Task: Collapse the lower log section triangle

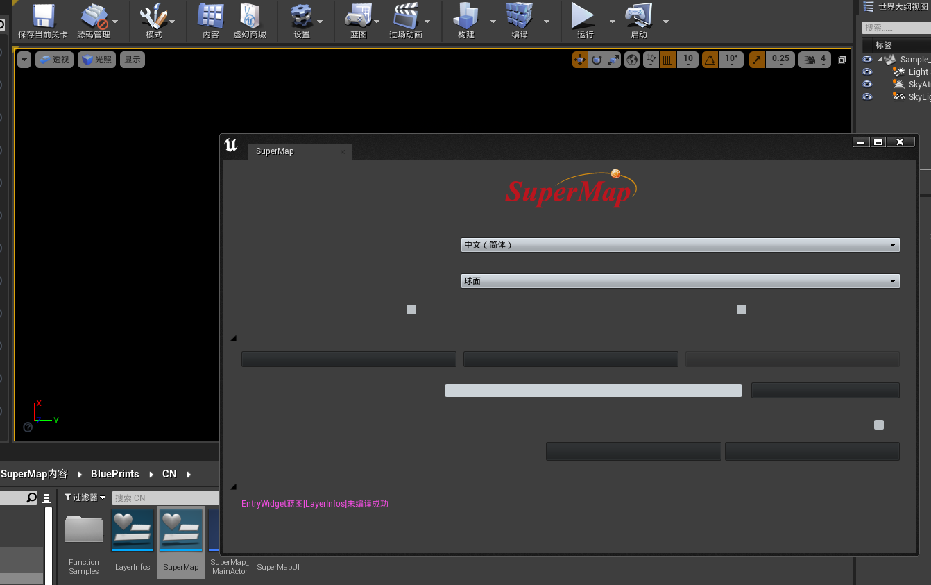Action: click(x=233, y=487)
